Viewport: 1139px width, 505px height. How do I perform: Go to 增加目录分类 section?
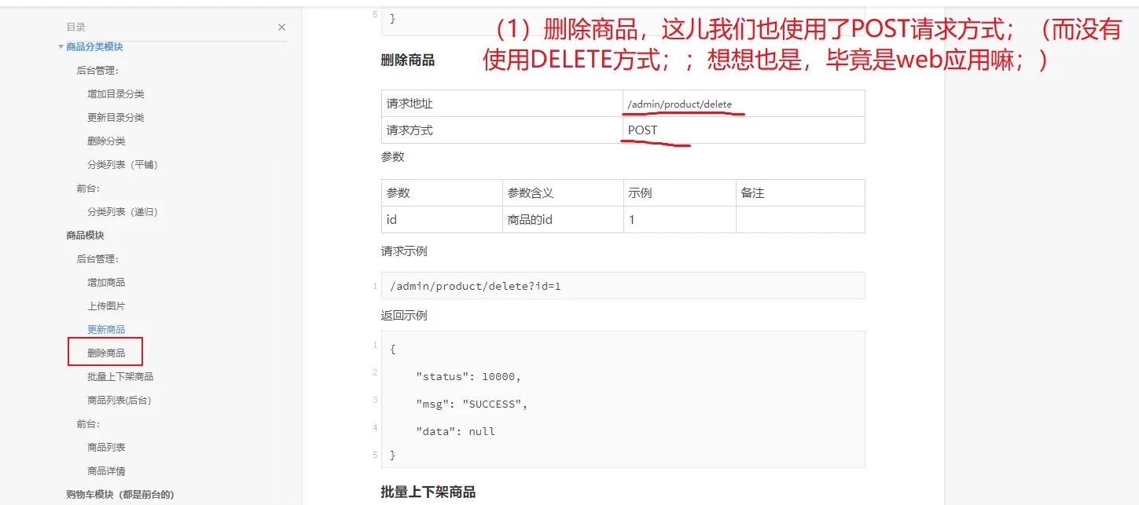tap(116, 94)
